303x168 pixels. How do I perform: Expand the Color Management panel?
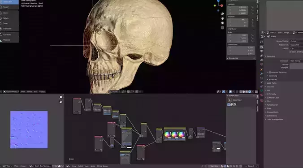click(275, 120)
